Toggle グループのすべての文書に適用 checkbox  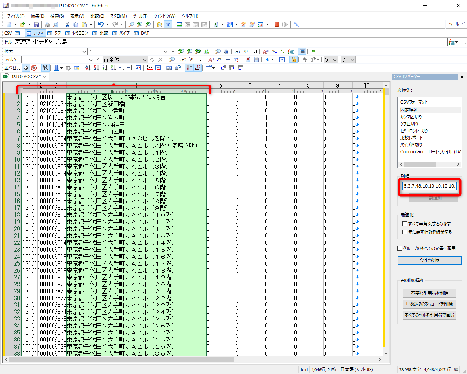coord(400,248)
